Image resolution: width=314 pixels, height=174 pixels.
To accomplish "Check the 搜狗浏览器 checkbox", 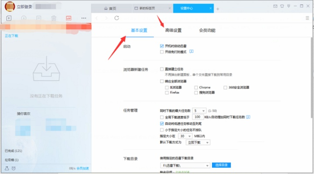I will click(196, 93).
